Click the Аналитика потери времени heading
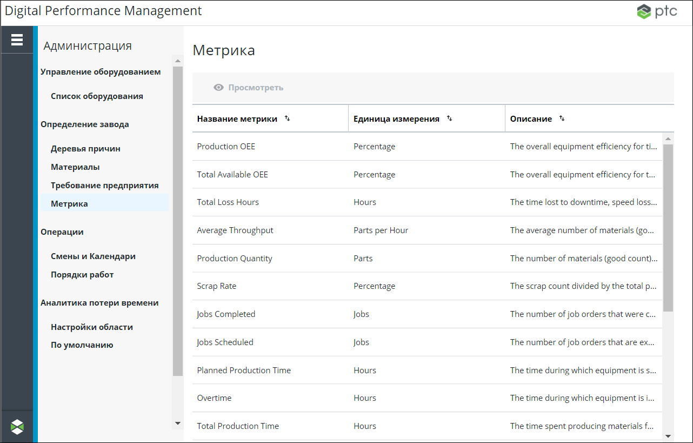693x443 pixels. (99, 303)
